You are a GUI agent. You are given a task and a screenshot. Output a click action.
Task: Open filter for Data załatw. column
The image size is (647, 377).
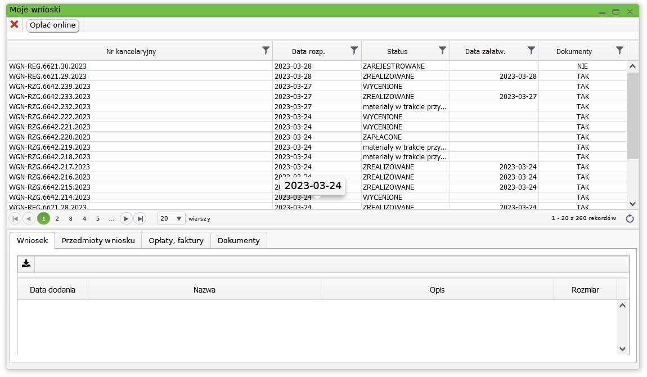[x=531, y=51]
